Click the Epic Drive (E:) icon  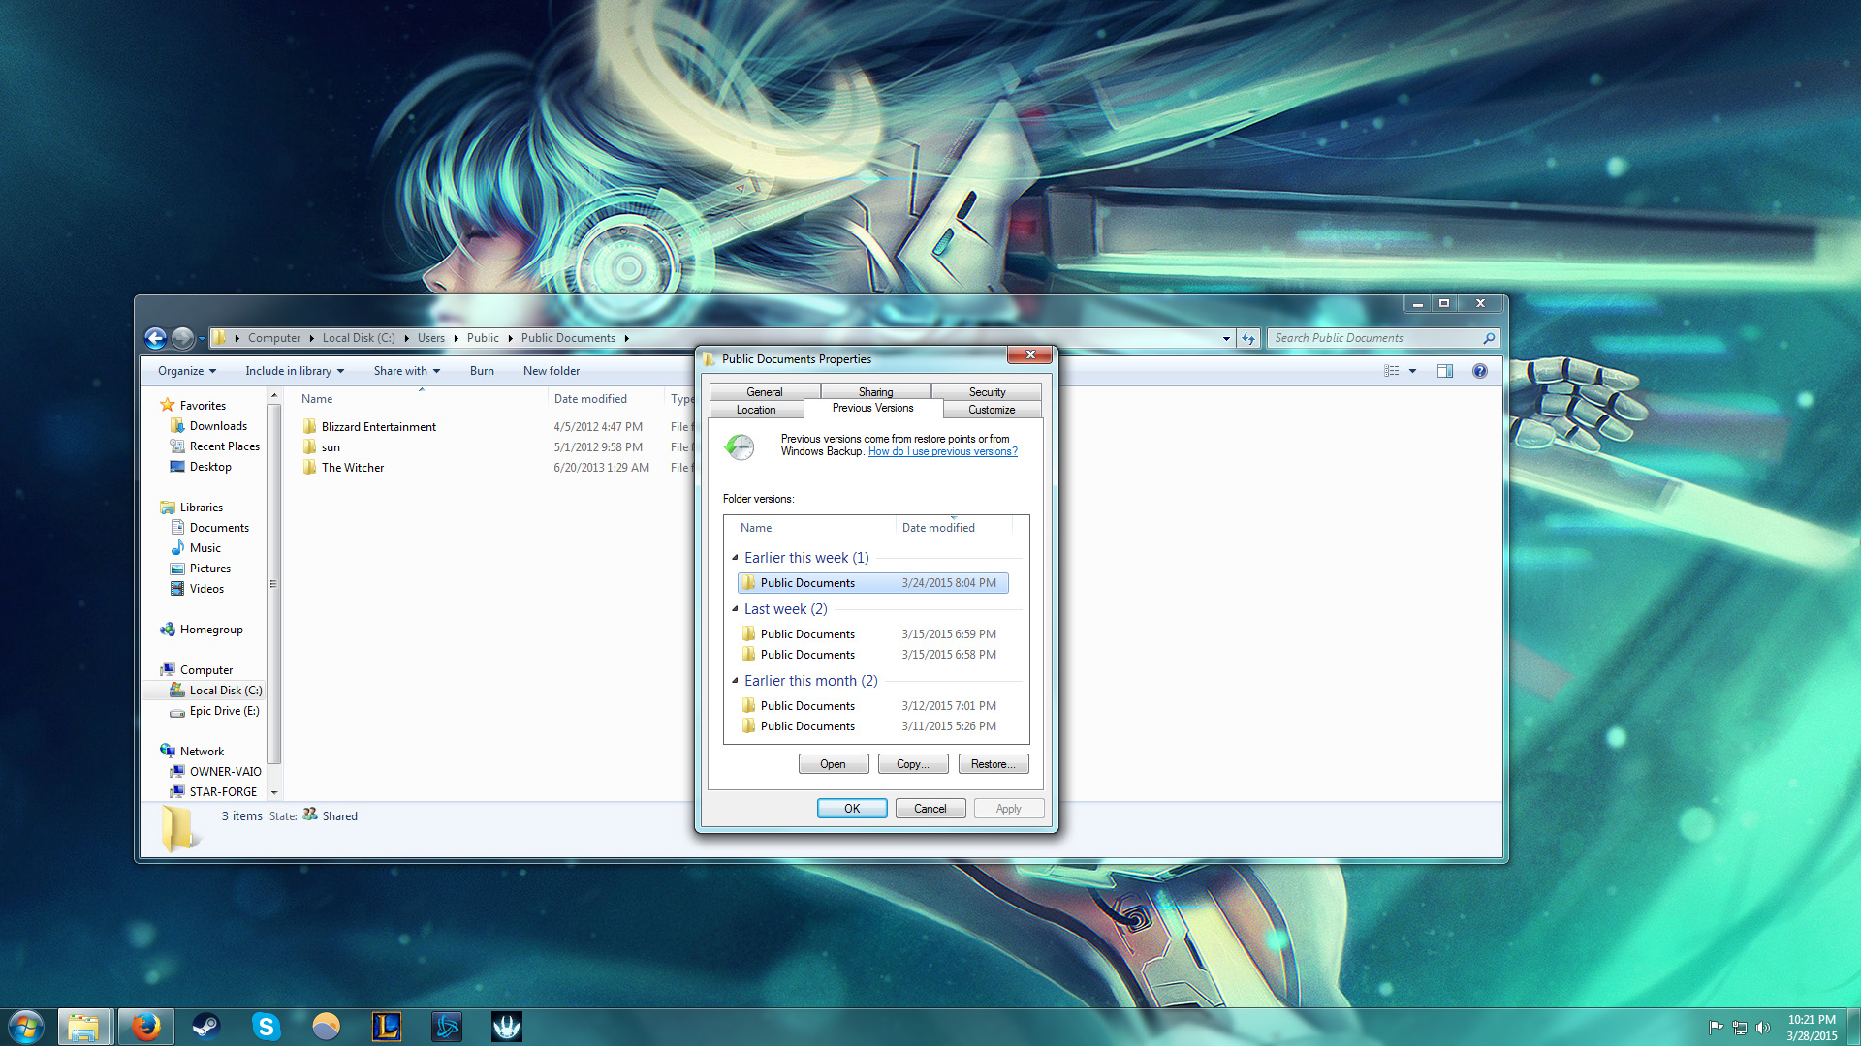point(177,711)
